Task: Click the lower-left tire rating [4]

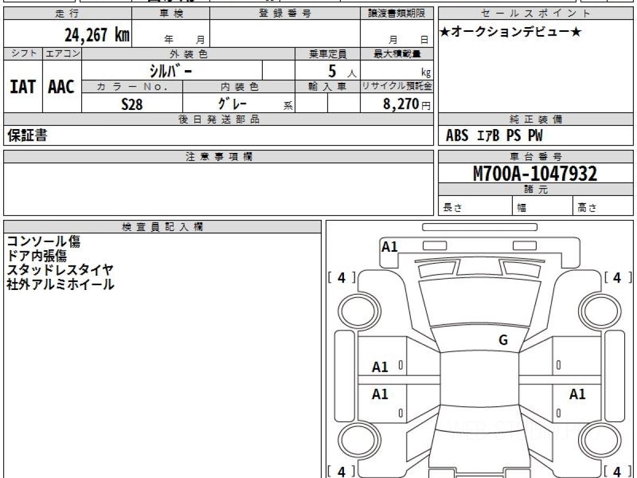Action: pyautogui.click(x=342, y=471)
